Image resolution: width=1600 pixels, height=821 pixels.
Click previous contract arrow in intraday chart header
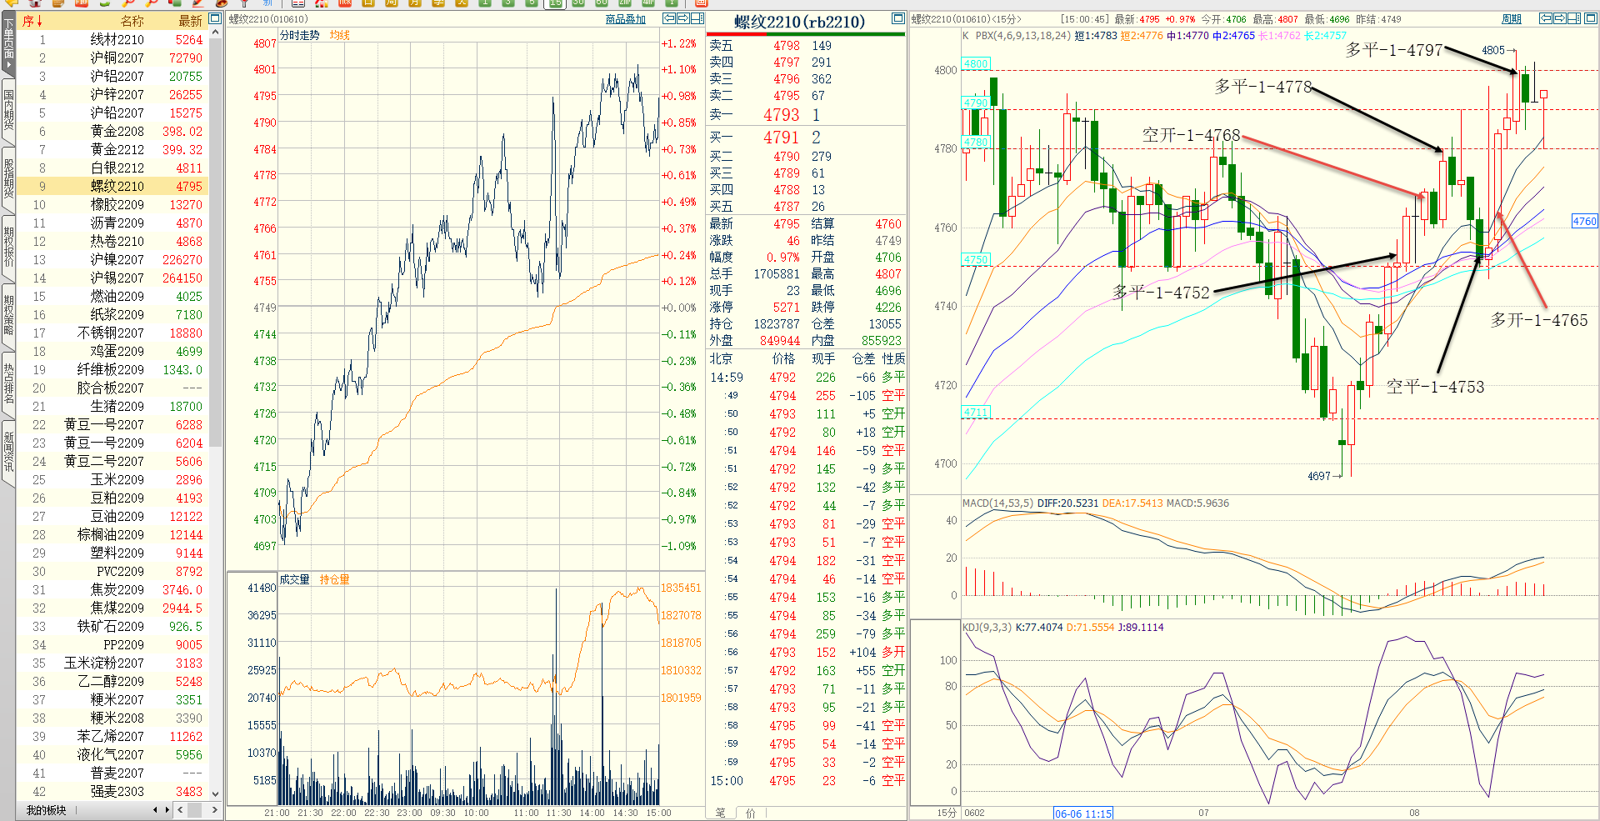669,18
